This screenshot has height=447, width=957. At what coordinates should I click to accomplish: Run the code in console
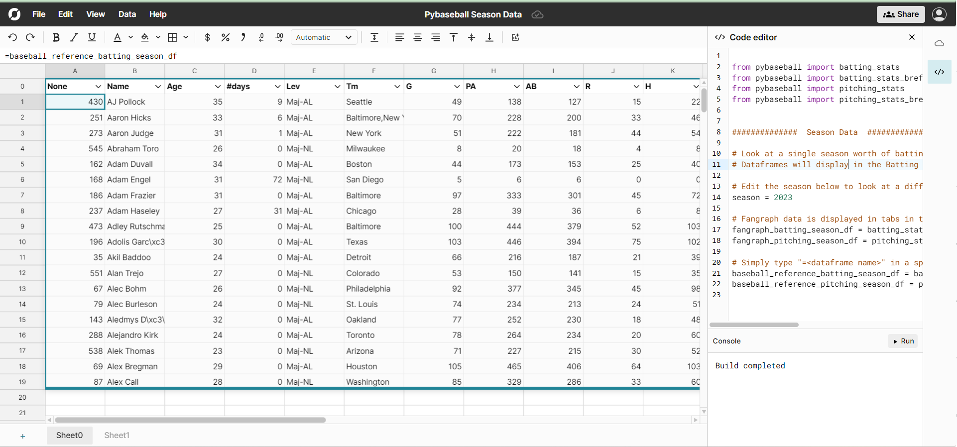903,341
